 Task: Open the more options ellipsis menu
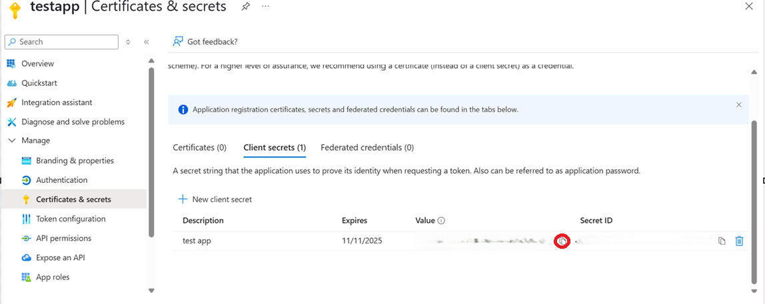pos(265,7)
